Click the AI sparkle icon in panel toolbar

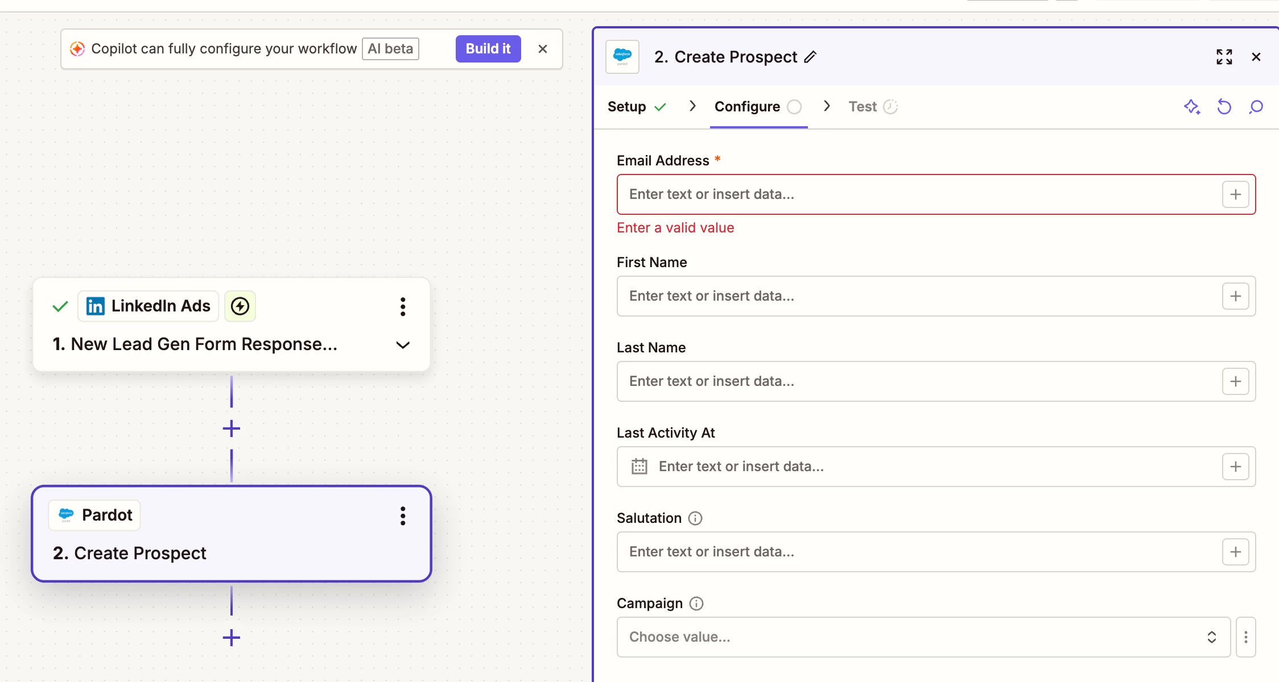coord(1192,107)
